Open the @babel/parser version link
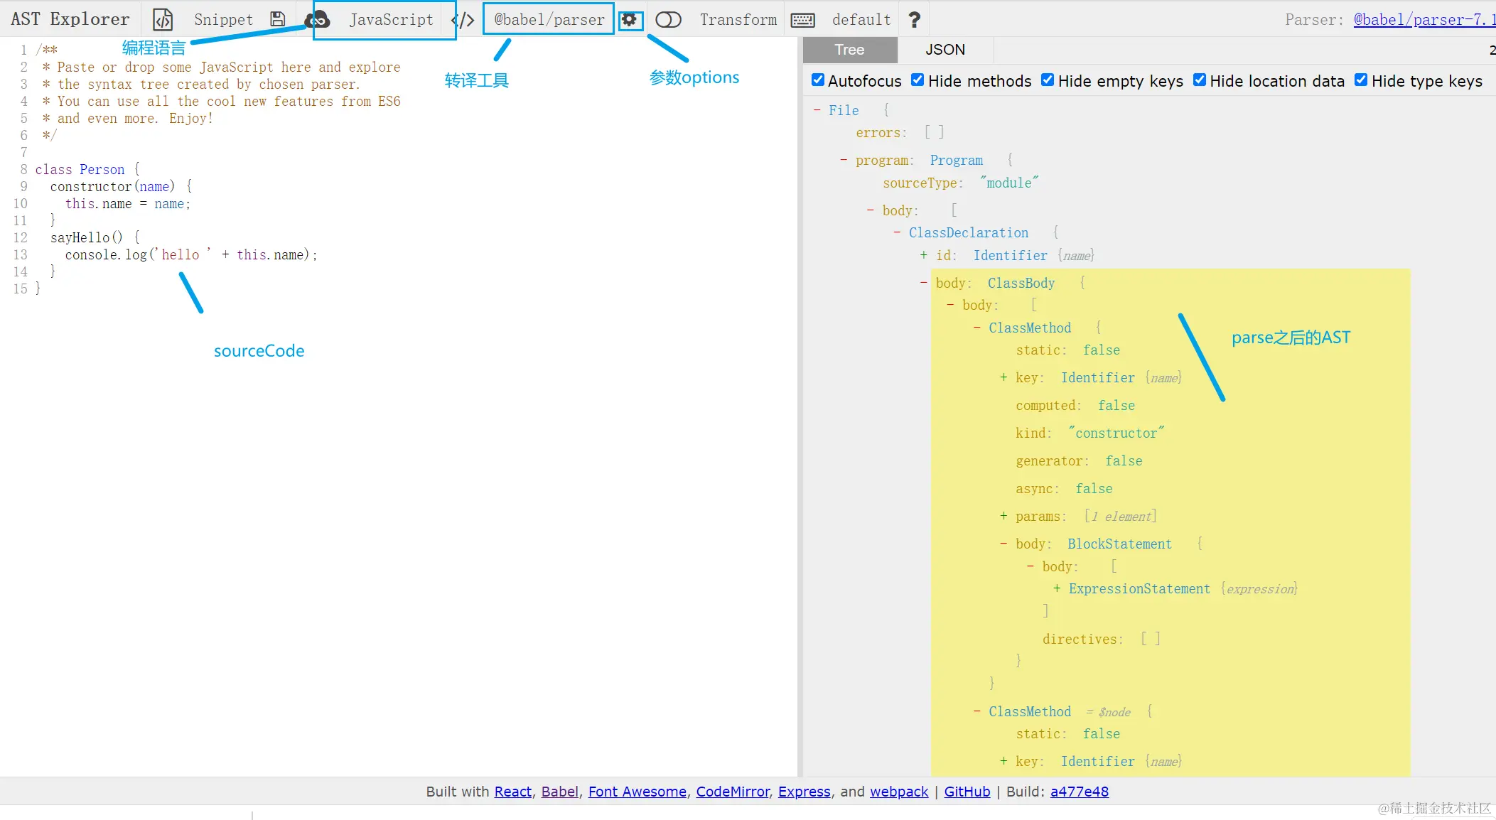The width and height of the screenshot is (1496, 820). click(1424, 20)
